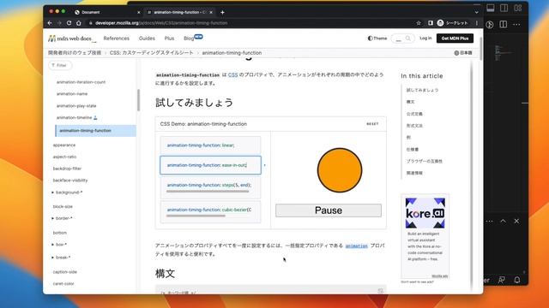The height and width of the screenshot is (308, 549).
Task: Switch to the animation-timing-function tab
Action: pos(179,12)
